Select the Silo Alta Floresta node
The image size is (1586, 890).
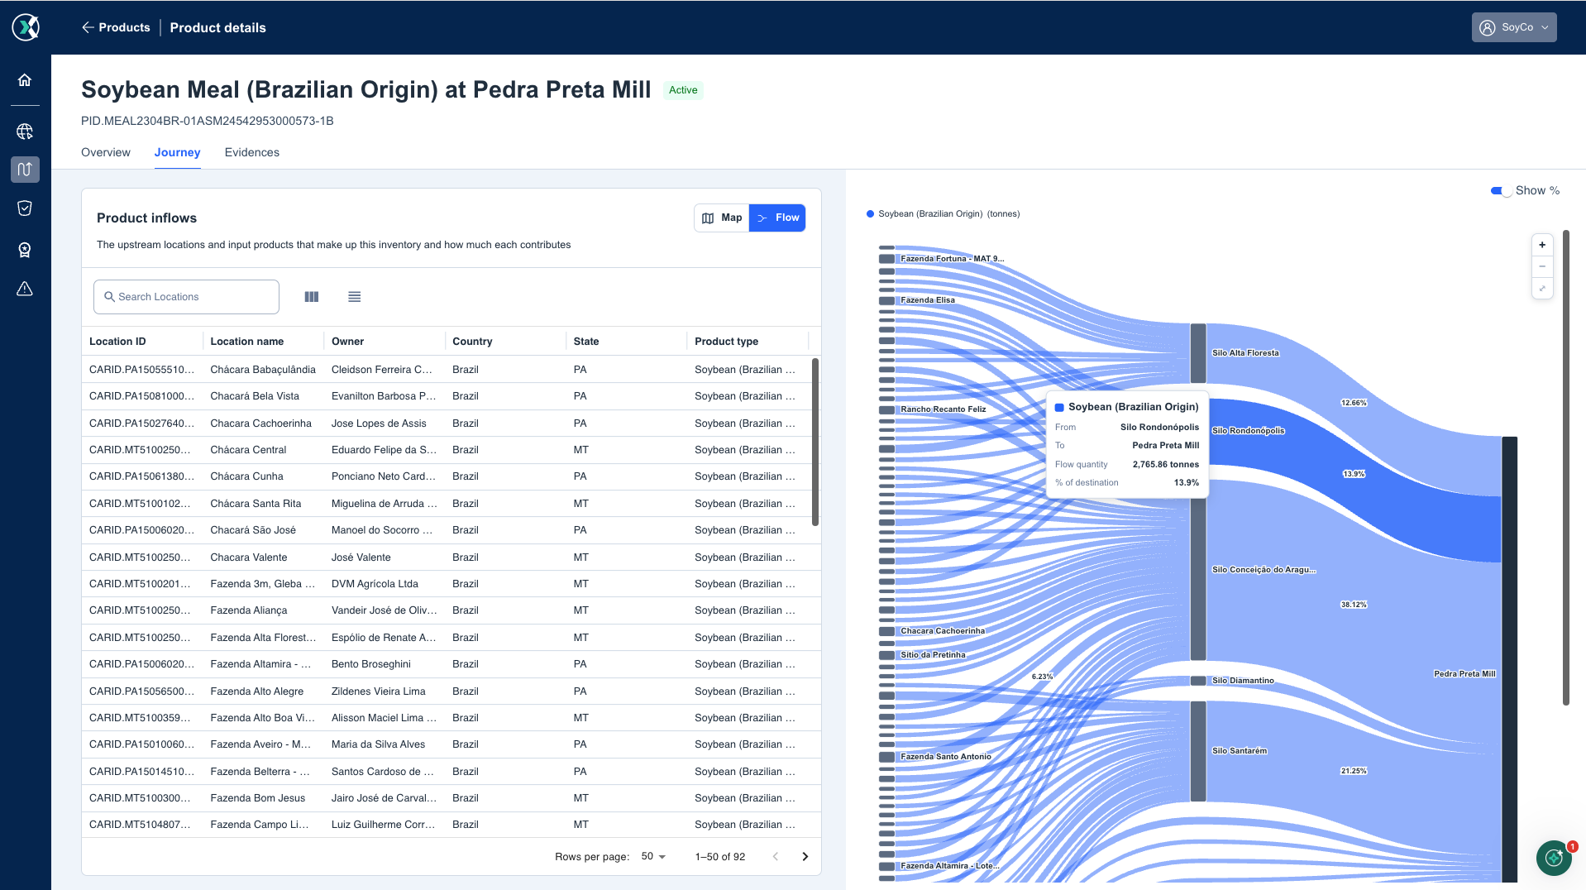1198,353
